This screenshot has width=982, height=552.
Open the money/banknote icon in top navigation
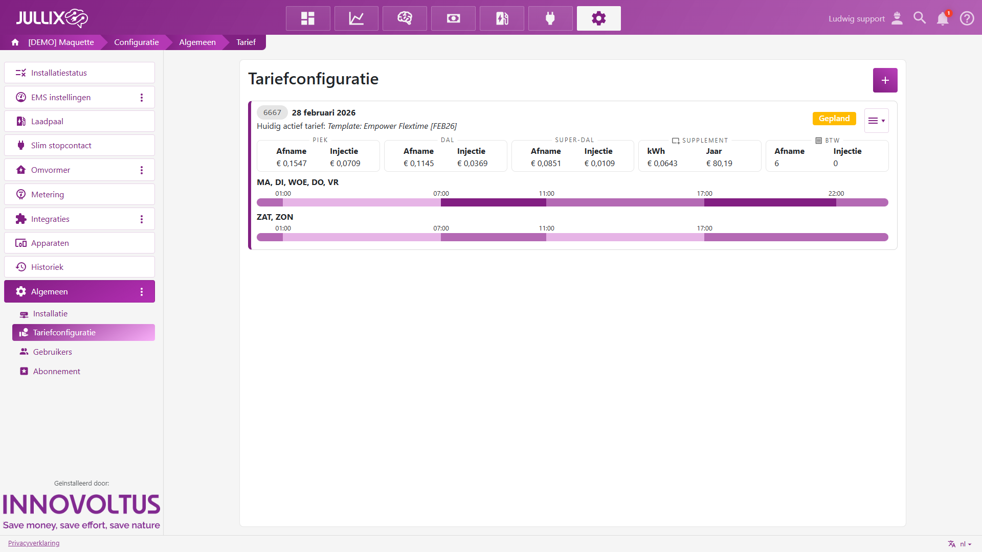point(453,18)
